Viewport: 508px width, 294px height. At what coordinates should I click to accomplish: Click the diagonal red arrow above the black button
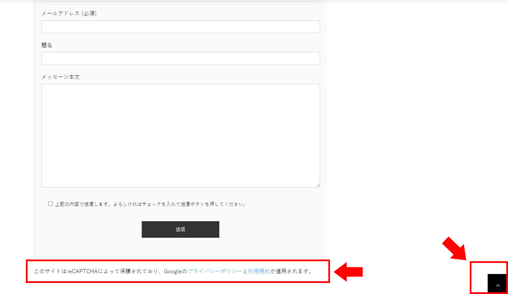pyautogui.click(x=455, y=248)
